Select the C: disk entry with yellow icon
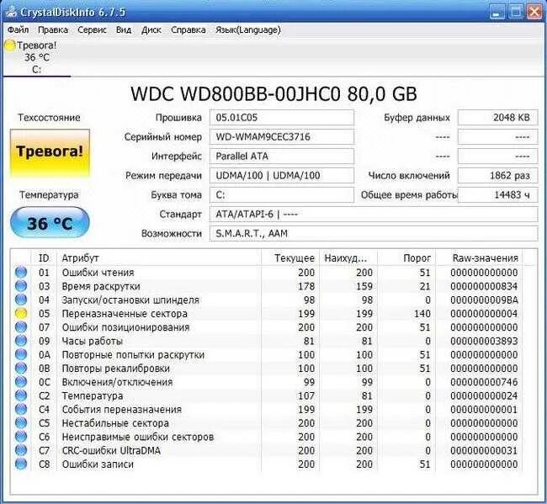Image resolution: width=547 pixels, height=504 pixels. 36,57
